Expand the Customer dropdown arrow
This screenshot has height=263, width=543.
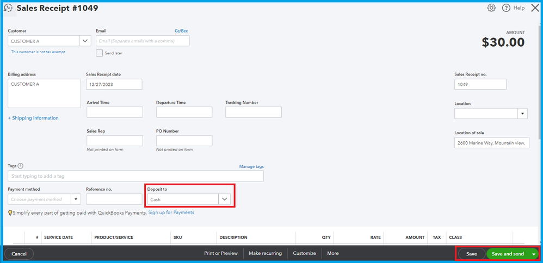click(x=85, y=41)
